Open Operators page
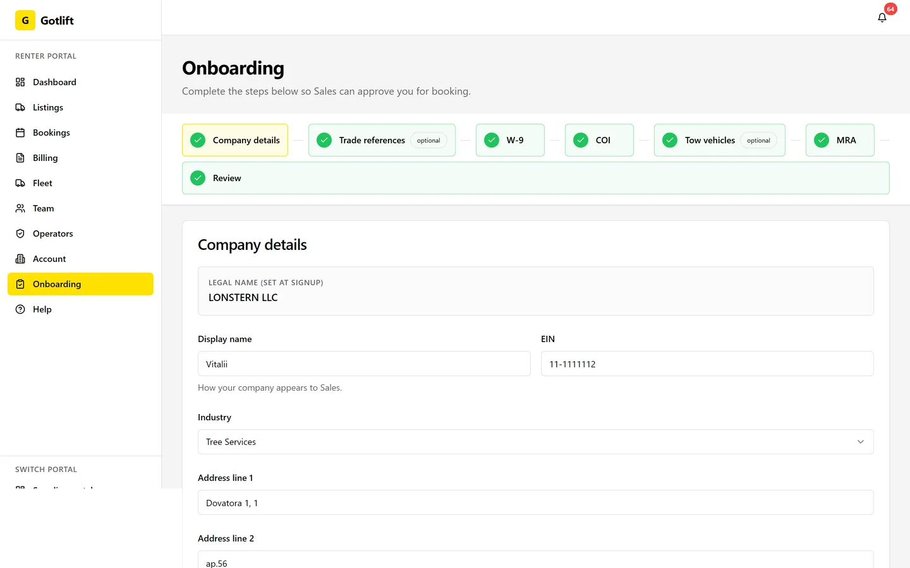 click(x=80, y=234)
